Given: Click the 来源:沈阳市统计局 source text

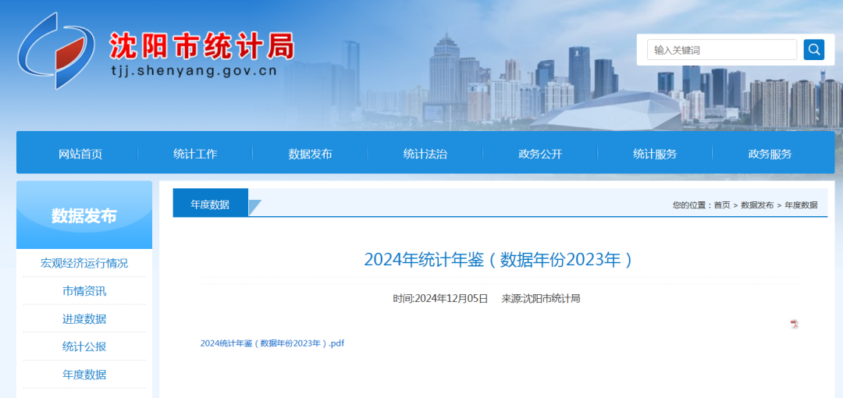Looking at the screenshot, I should pyautogui.click(x=541, y=298).
